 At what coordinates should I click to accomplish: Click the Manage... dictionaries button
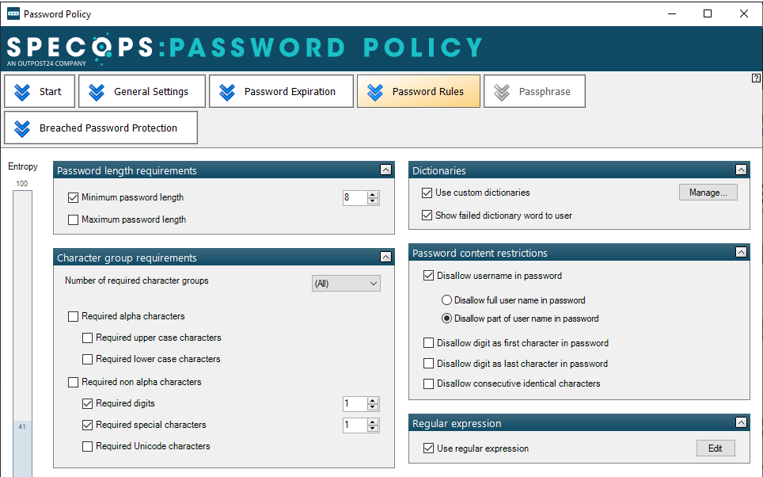point(708,193)
